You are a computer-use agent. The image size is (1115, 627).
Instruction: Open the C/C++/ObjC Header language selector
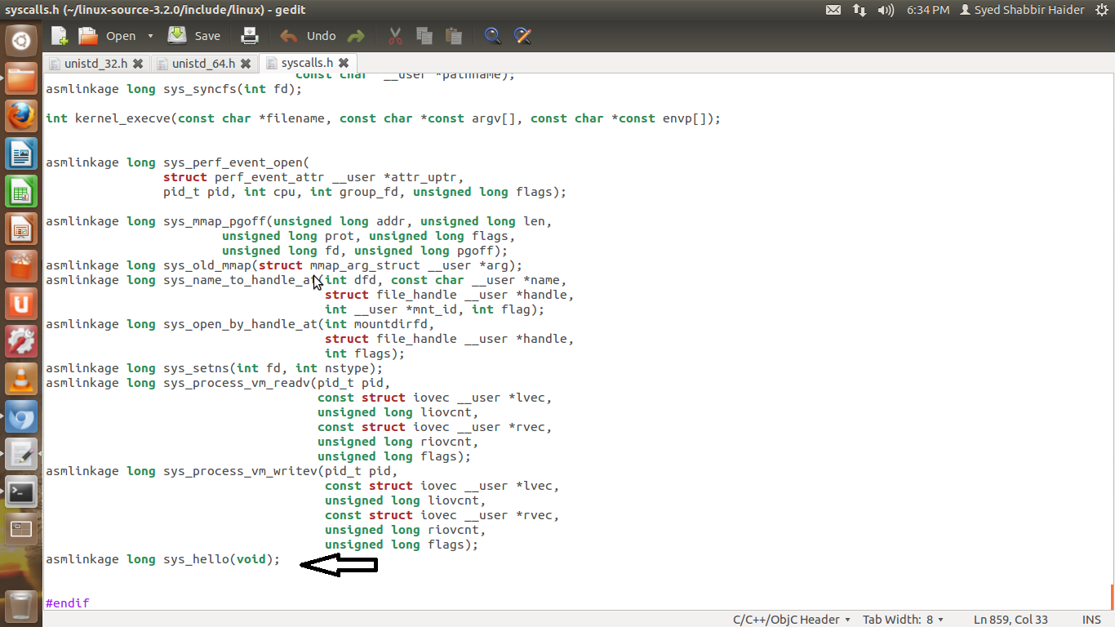[x=785, y=619]
